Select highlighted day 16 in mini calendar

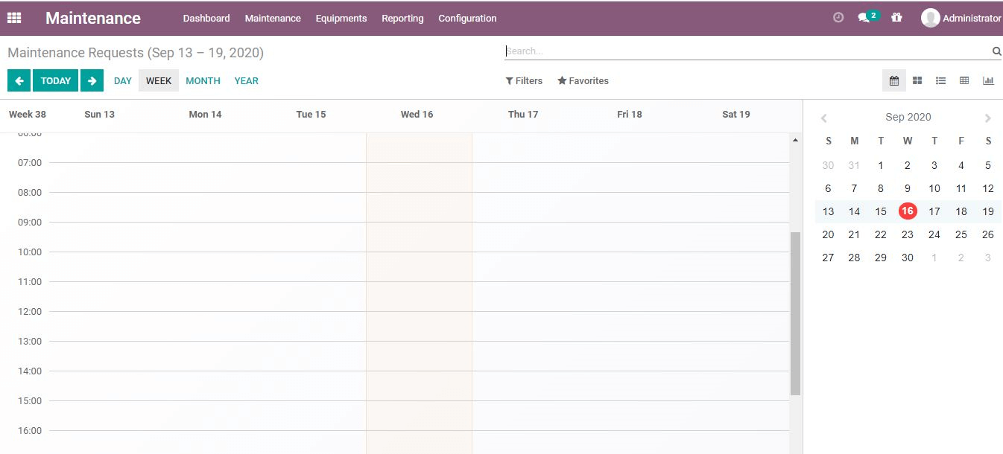tap(907, 211)
